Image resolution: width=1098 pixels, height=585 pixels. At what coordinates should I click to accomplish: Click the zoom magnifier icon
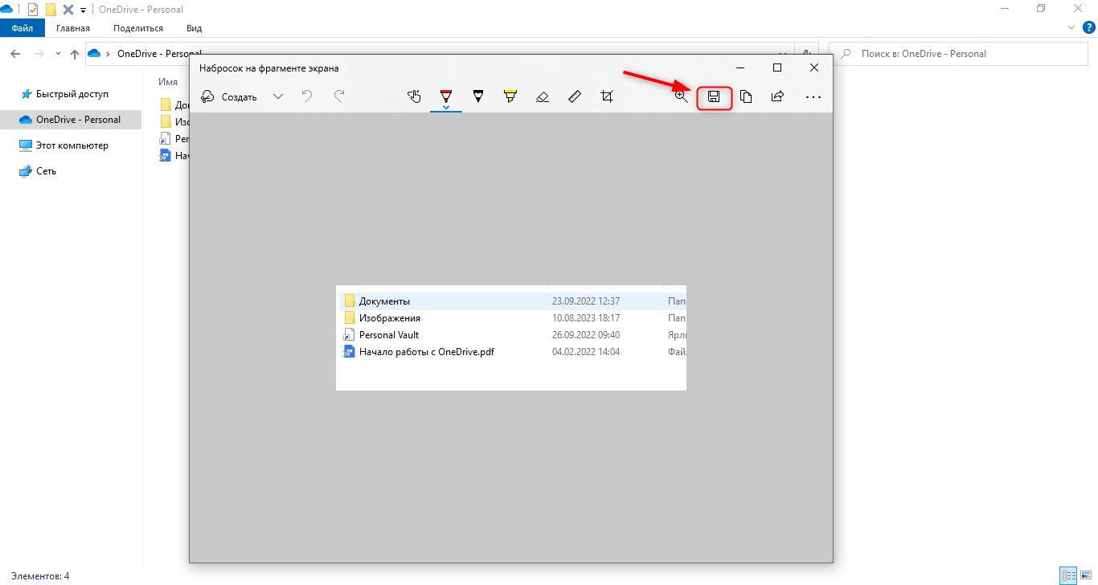tap(681, 96)
